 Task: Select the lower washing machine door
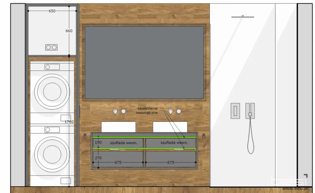point(52,154)
